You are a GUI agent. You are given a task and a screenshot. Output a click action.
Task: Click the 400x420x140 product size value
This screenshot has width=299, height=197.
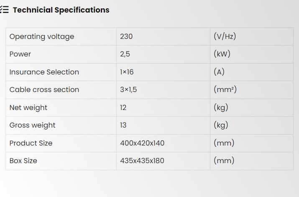(x=142, y=143)
